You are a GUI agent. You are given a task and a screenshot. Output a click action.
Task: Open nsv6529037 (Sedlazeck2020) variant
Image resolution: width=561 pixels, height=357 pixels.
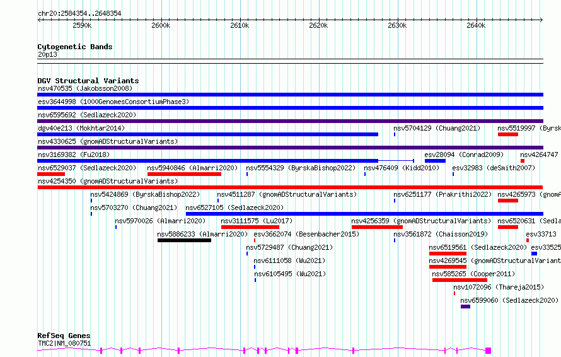pos(87,168)
